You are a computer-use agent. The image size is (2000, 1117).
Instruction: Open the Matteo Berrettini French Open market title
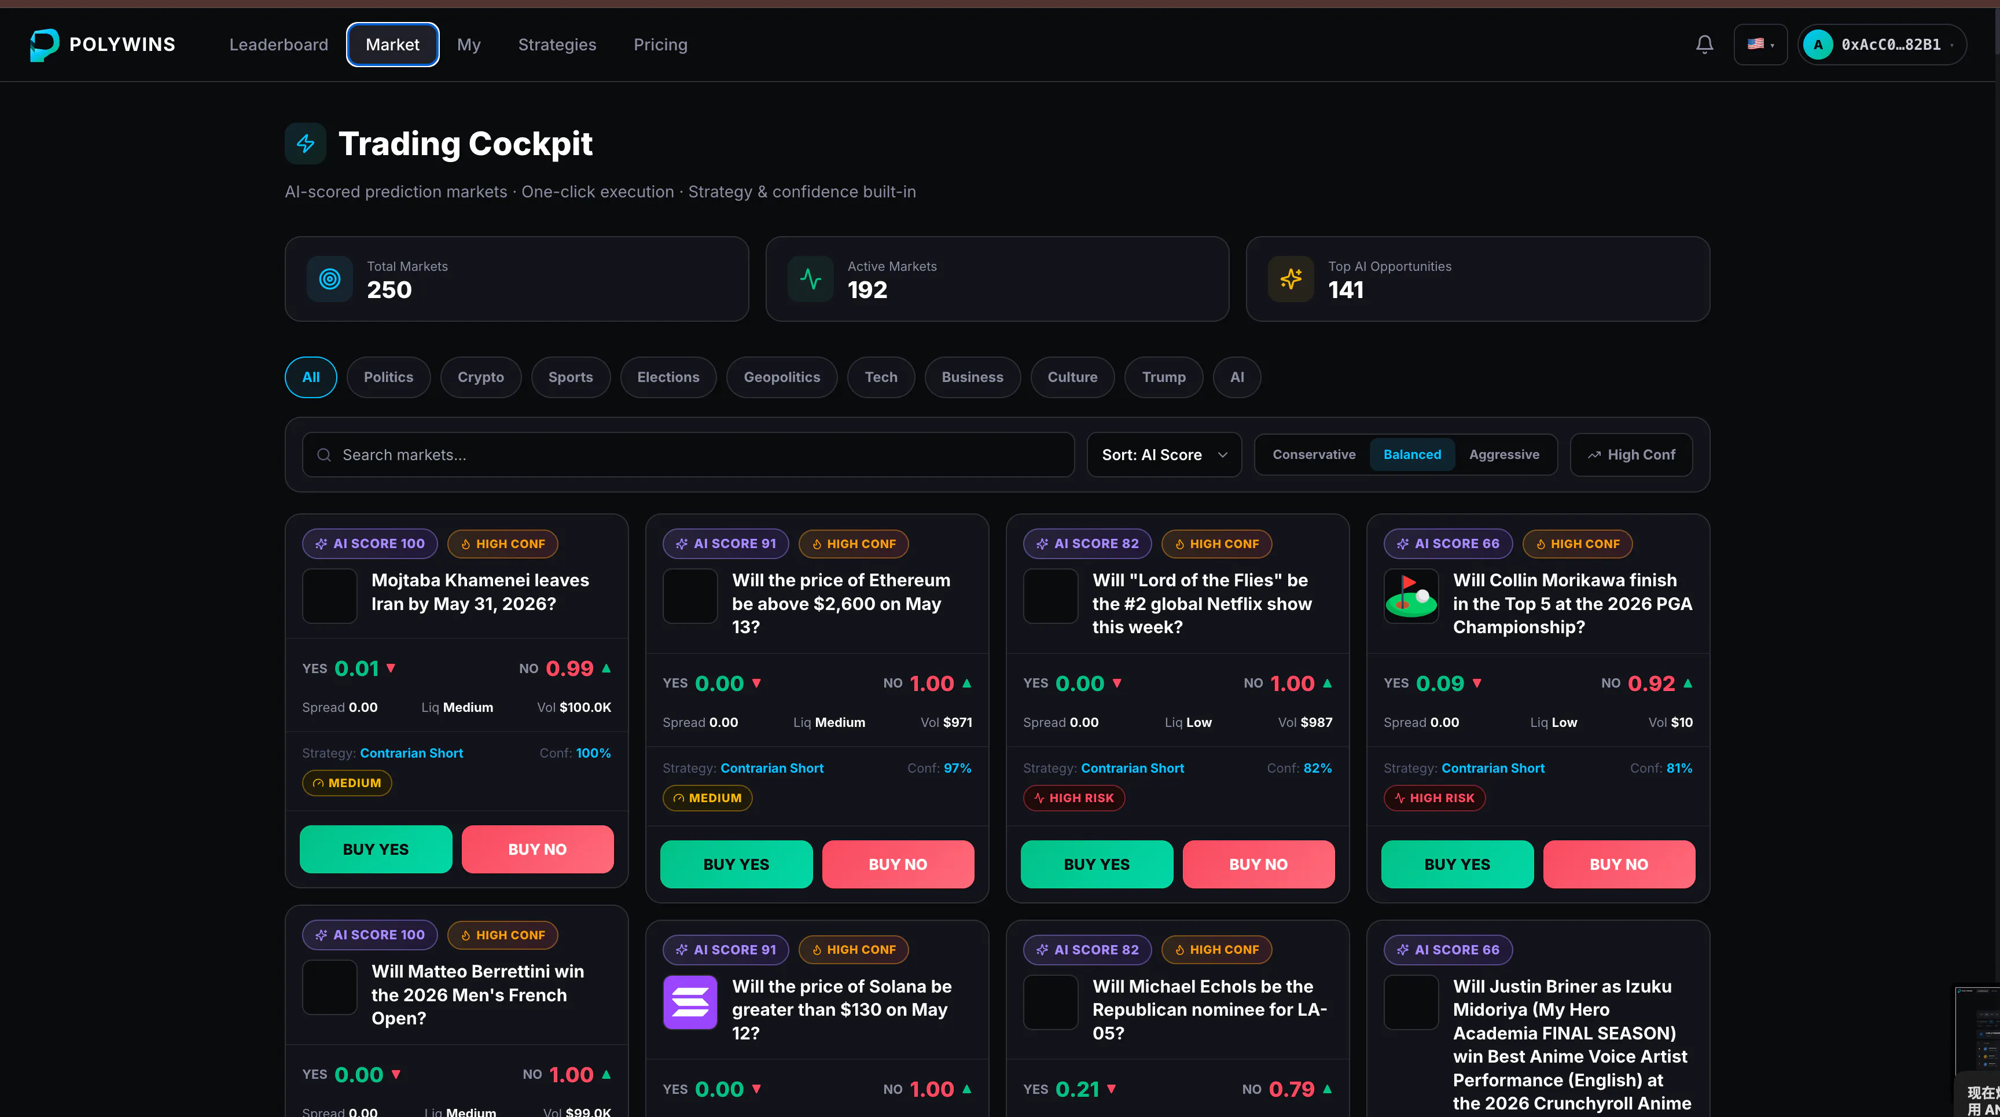pos(477,994)
